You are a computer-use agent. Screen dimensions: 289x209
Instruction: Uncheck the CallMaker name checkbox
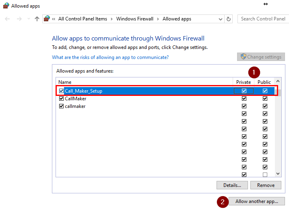point(61,99)
